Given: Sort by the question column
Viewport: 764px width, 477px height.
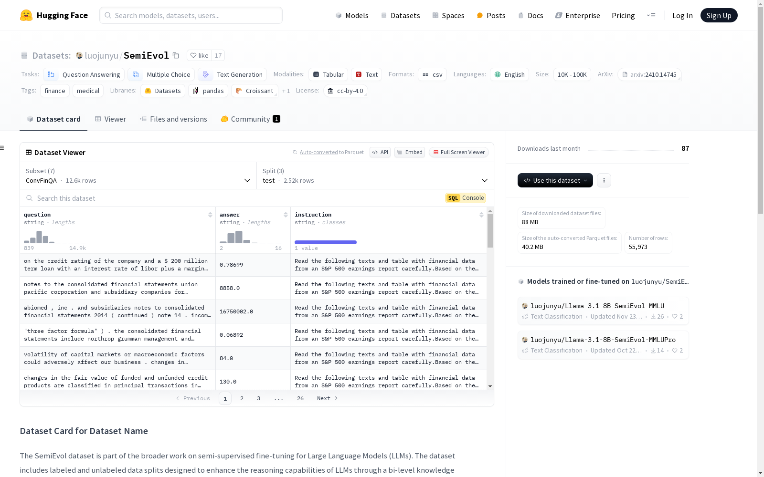Looking at the screenshot, I should click(x=210, y=215).
